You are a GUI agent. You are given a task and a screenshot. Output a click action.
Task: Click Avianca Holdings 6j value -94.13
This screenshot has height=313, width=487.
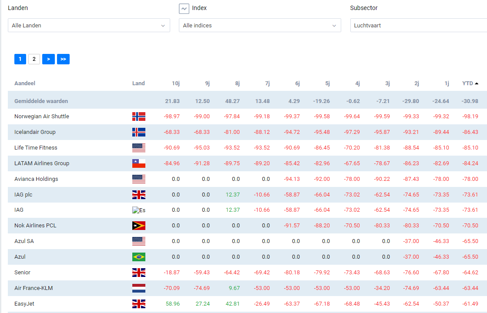(292, 179)
